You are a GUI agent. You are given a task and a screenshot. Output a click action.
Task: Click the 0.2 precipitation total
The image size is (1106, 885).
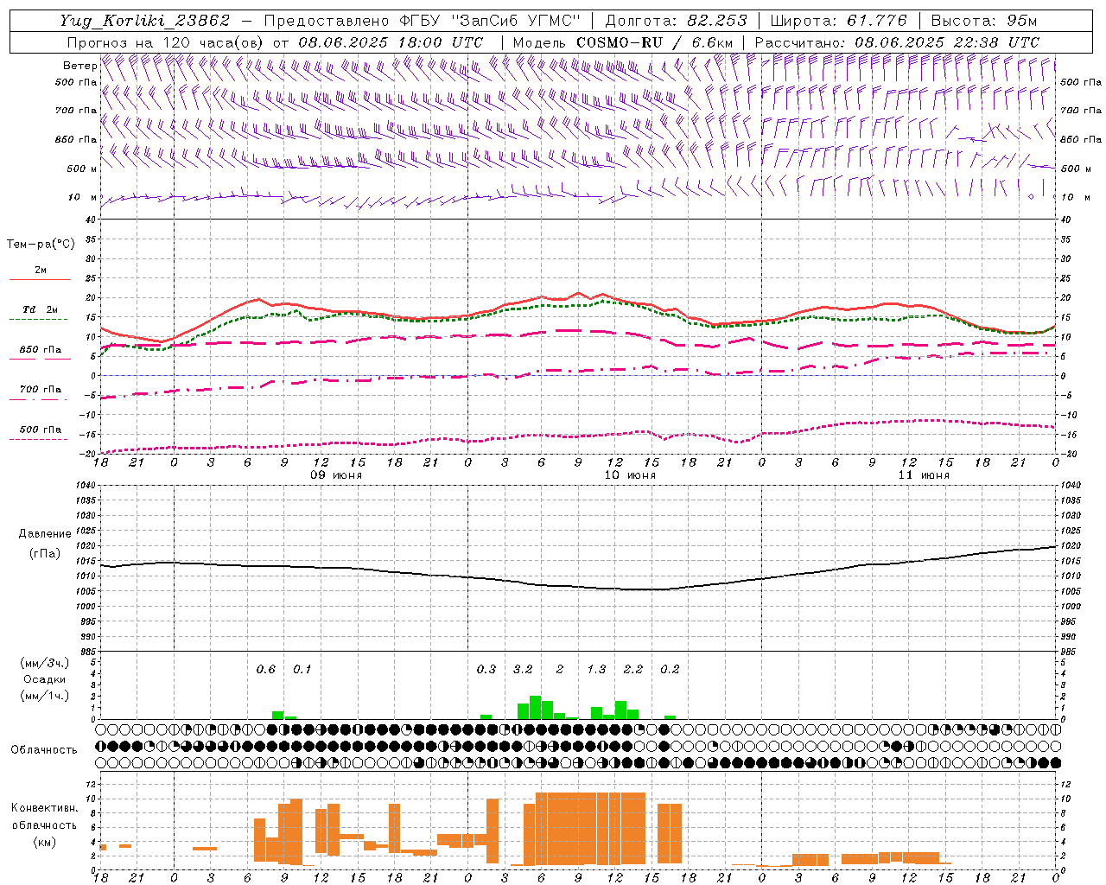point(670,670)
